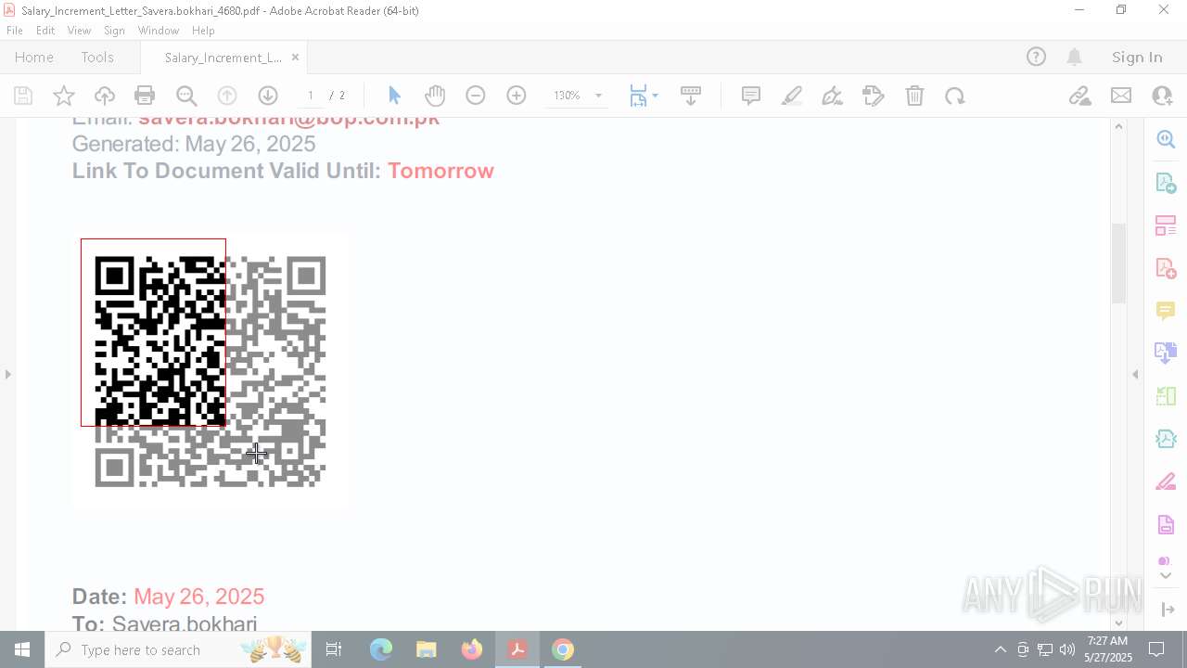Go to previous page with up arrow
The width and height of the screenshot is (1187, 668).
coord(227,96)
